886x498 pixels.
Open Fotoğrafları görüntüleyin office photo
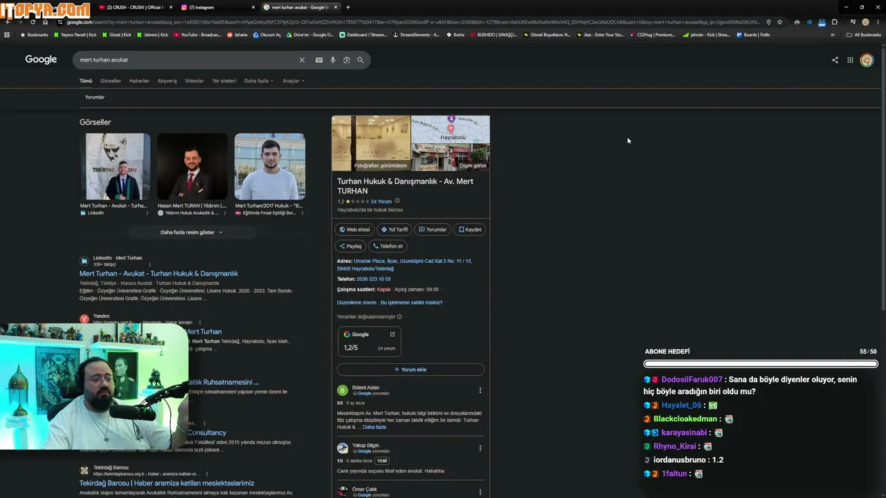click(x=371, y=143)
